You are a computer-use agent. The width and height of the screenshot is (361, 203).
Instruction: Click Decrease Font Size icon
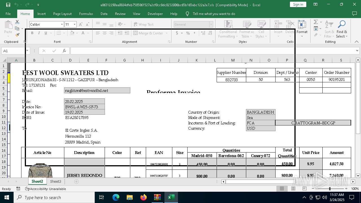click(87, 25)
